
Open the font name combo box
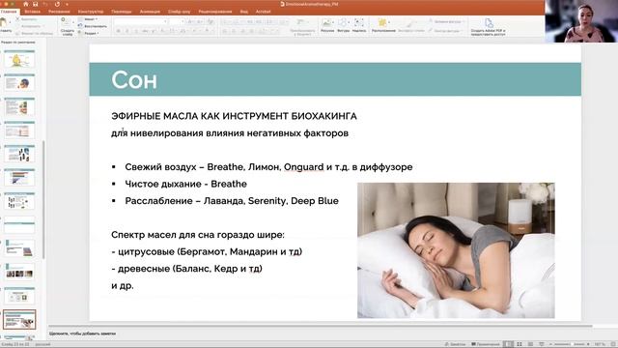(142, 21)
